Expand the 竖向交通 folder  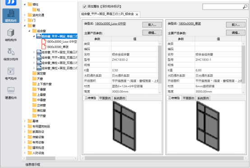pos(25,15)
